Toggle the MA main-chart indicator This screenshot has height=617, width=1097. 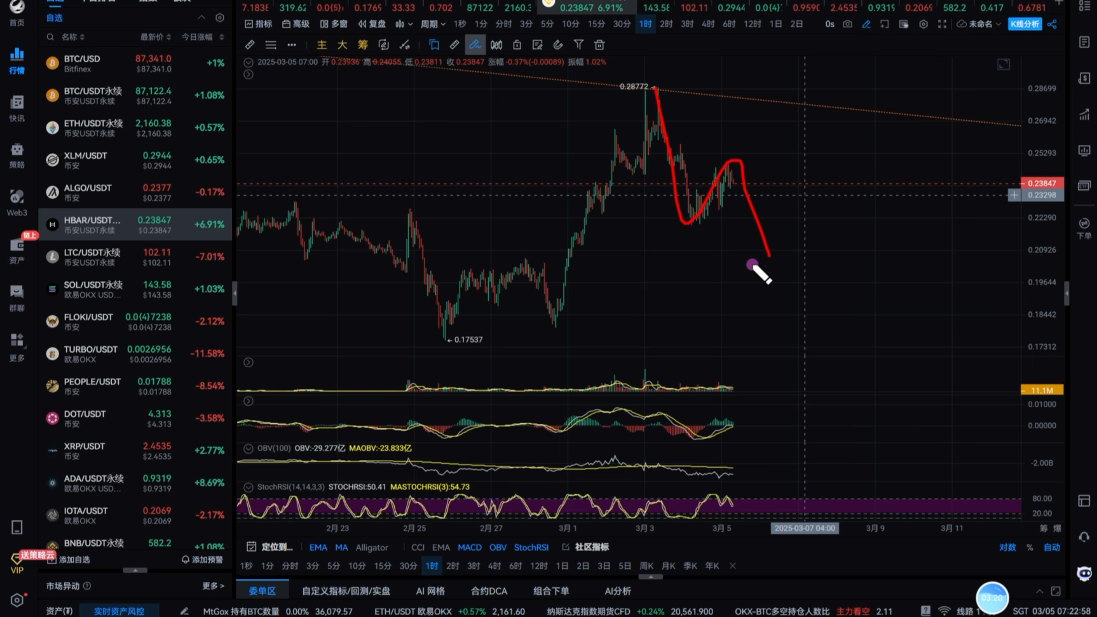[341, 547]
